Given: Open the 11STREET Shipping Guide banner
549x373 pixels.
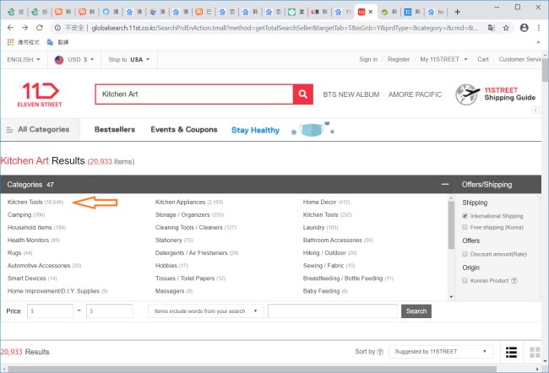Looking at the screenshot, I should click(x=496, y=95).
